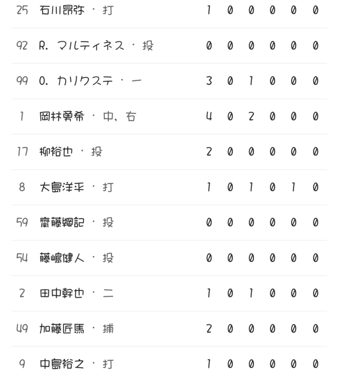Select jersey number 54
This screenshot has width=340, height=373.
coord(22,258)
